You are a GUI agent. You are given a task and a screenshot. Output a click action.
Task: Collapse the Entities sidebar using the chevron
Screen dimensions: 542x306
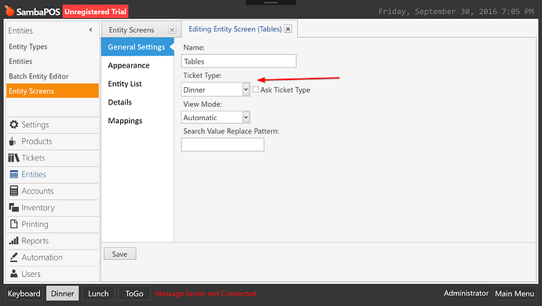point(90,30)
